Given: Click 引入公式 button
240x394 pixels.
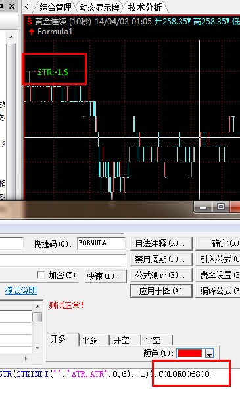Looking at the screenshot, I should [x=218, y=259].
